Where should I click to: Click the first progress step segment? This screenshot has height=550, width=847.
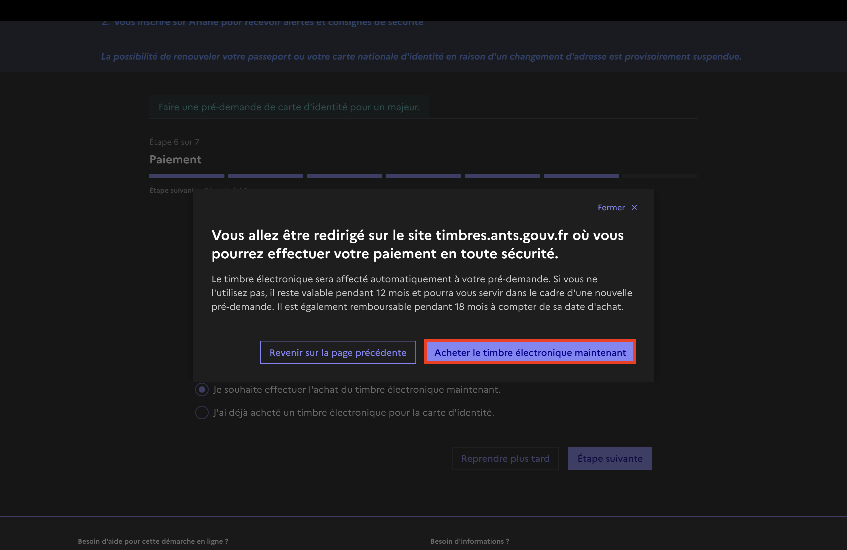[186, 176]
